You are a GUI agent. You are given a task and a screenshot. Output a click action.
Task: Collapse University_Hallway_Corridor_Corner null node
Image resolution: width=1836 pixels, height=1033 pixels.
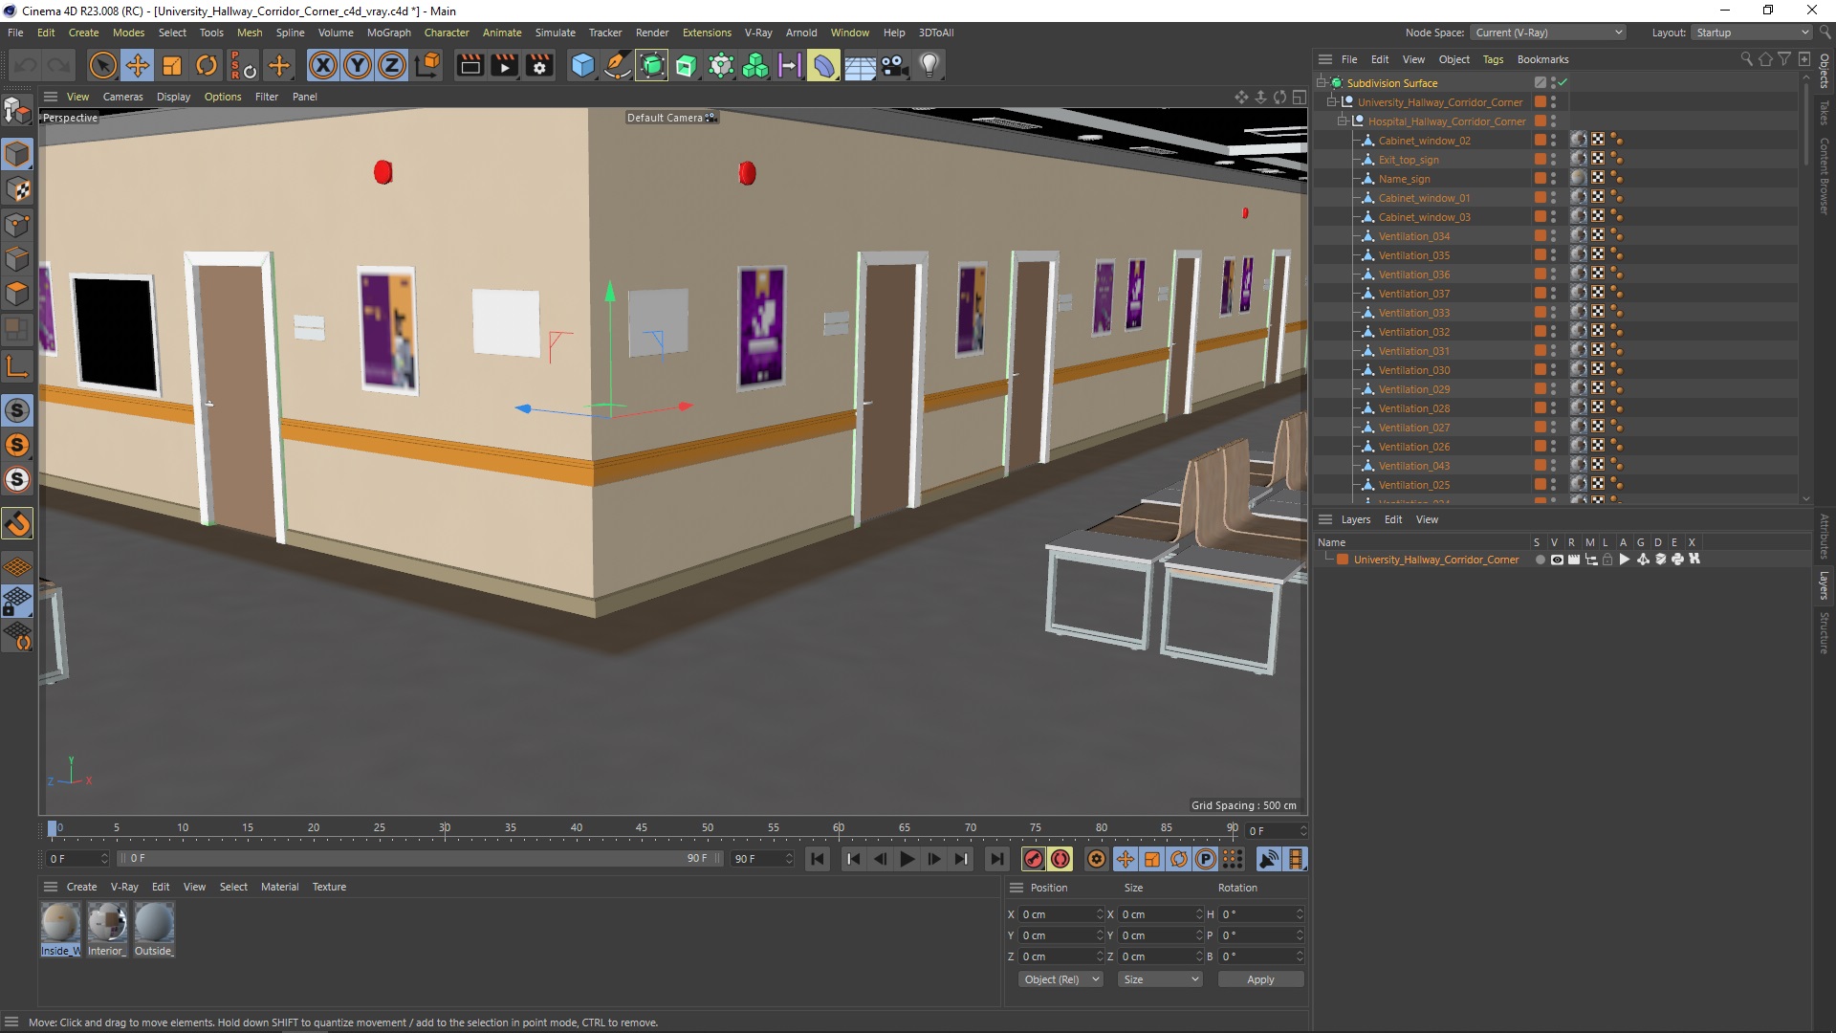click(1332, 102)
